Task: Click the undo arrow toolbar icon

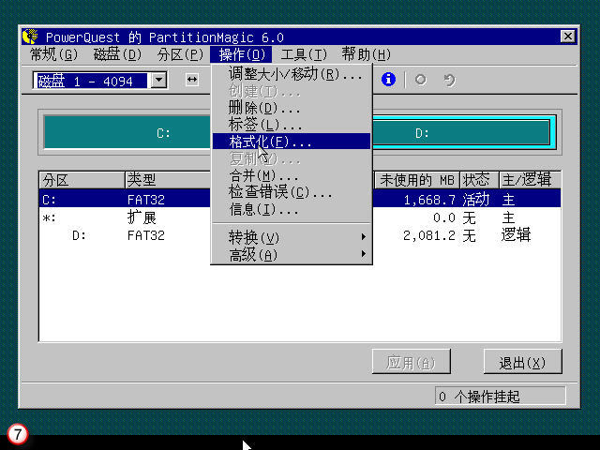Action: [449, 80]
